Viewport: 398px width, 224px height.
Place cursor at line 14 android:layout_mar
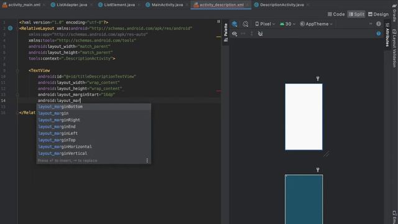pos(59,101)
